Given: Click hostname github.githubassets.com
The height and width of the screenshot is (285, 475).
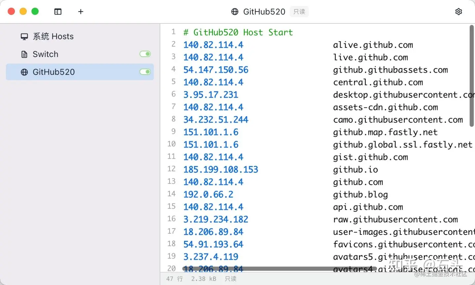Looking at the screenshot, I should click(391, 70).
